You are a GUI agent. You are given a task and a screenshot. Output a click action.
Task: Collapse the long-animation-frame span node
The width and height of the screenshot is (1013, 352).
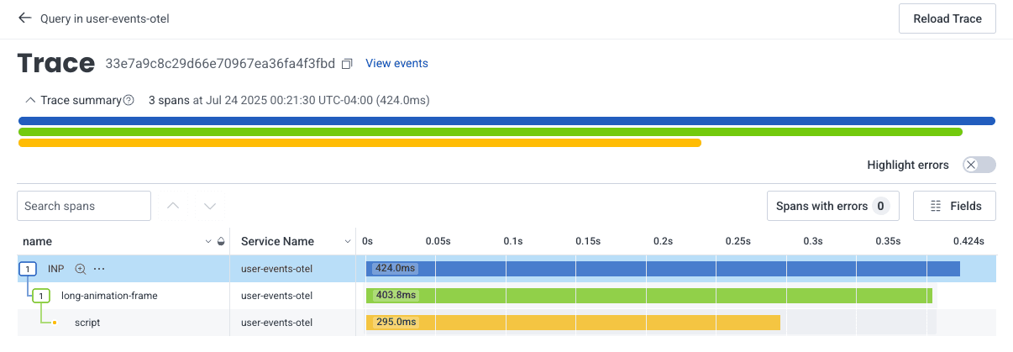(x=41, y=296)
